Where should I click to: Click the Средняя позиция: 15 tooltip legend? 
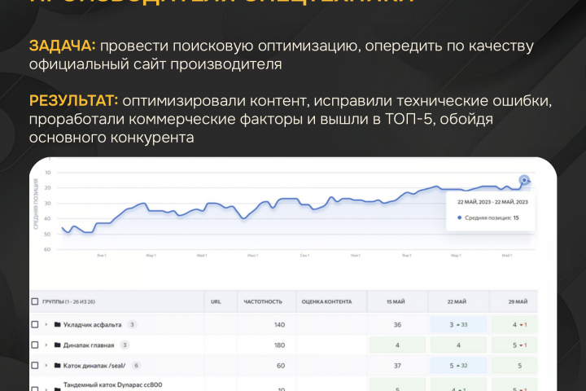[488, 217]
